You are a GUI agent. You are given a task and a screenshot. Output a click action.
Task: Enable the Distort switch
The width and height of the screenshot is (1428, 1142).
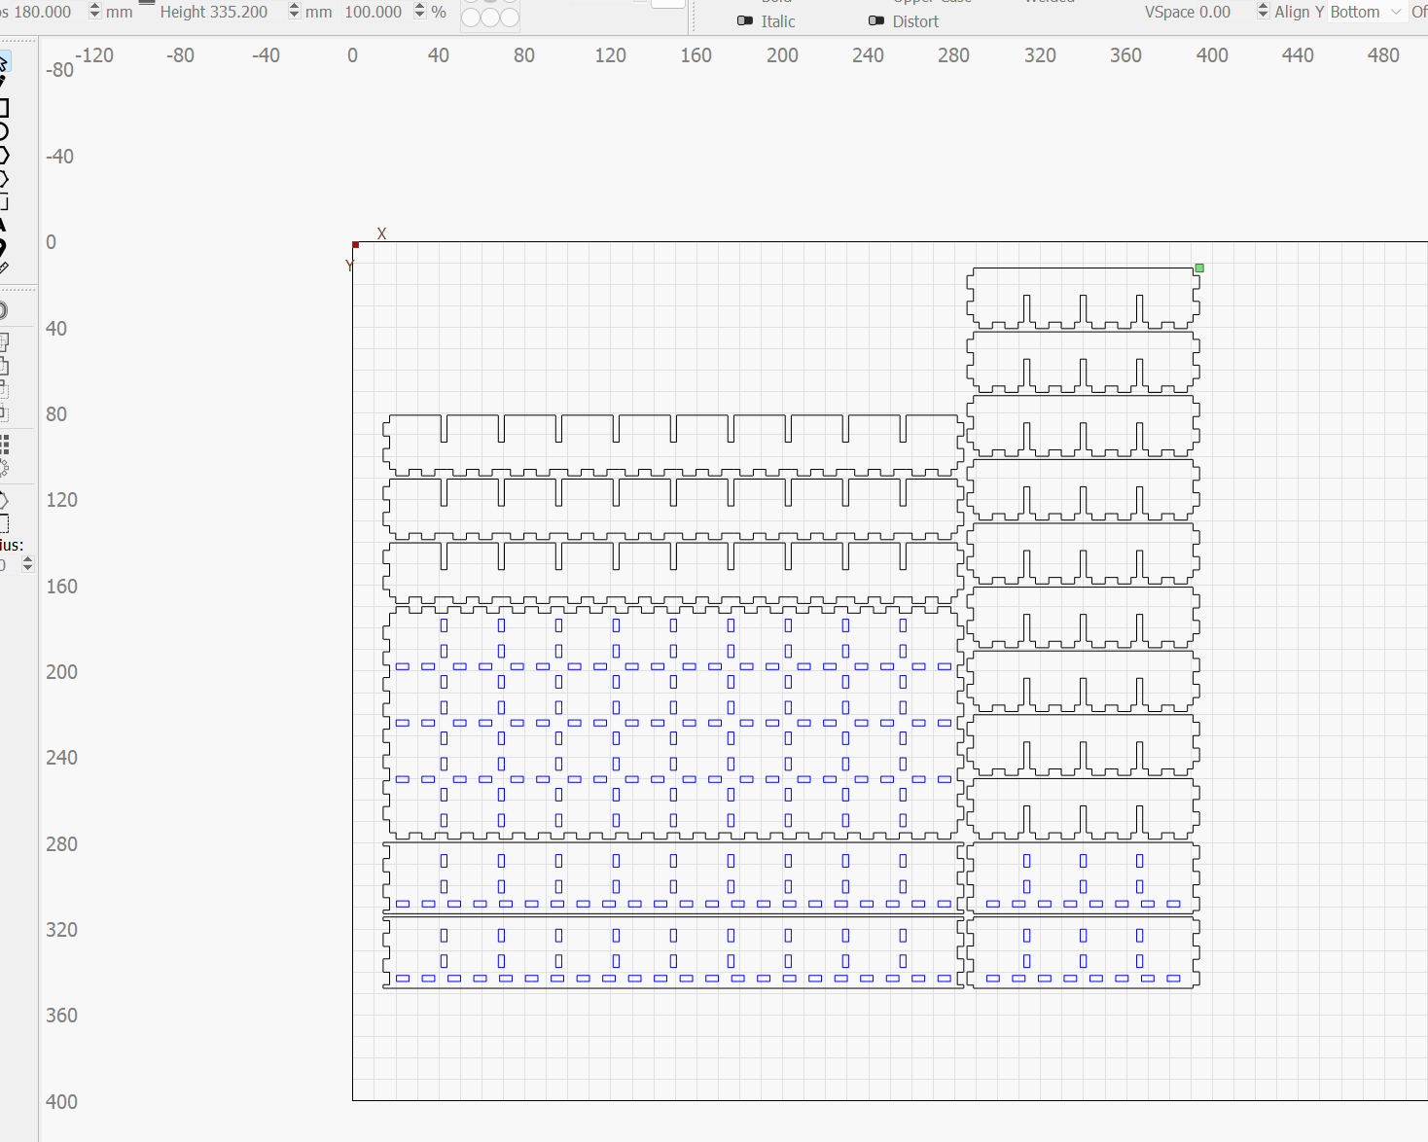(876, 20)
